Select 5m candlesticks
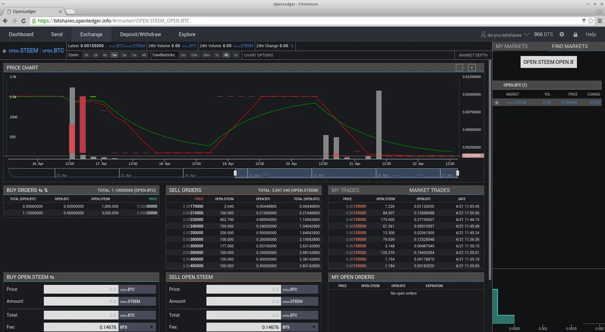 point(183,55)
